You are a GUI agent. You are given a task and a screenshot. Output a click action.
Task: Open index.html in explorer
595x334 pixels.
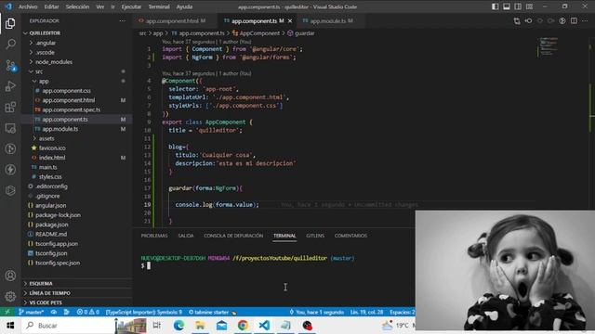click(52, 158)
